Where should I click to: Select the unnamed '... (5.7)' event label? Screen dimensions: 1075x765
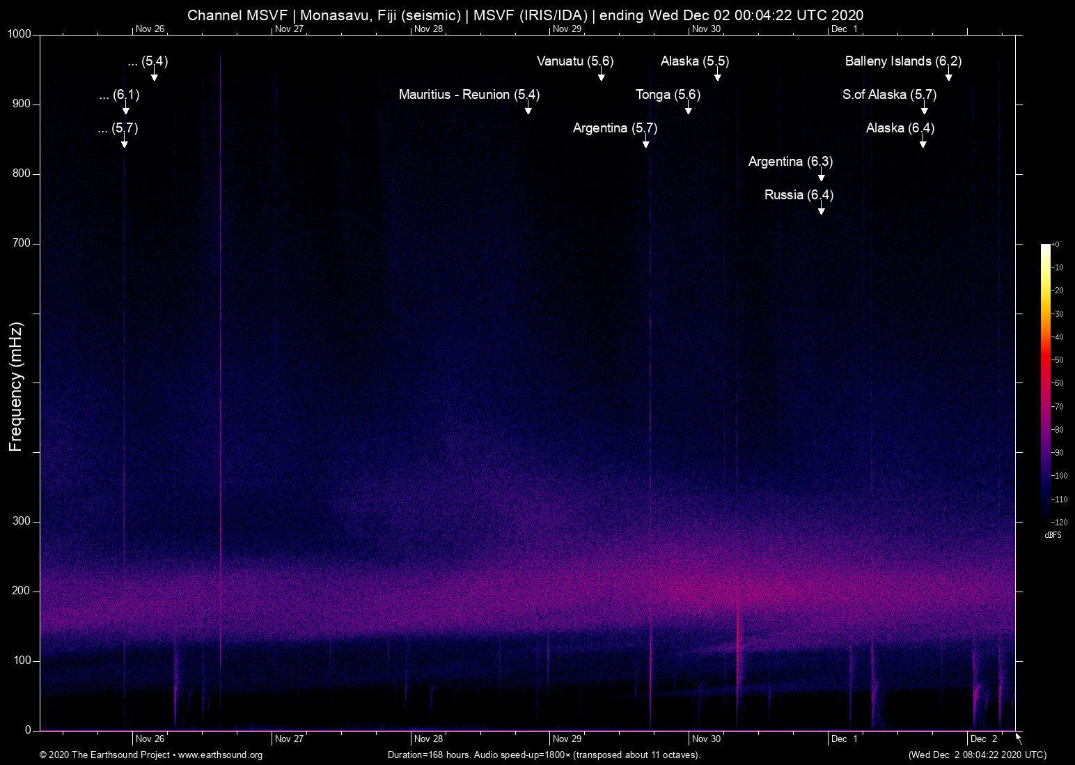[x=118, y=128]
